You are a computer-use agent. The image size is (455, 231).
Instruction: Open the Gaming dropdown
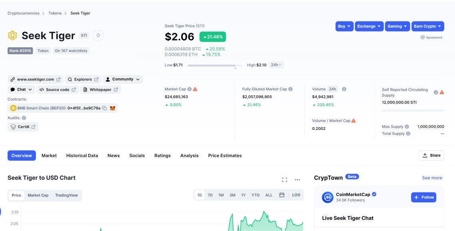[x=398, y=26]
